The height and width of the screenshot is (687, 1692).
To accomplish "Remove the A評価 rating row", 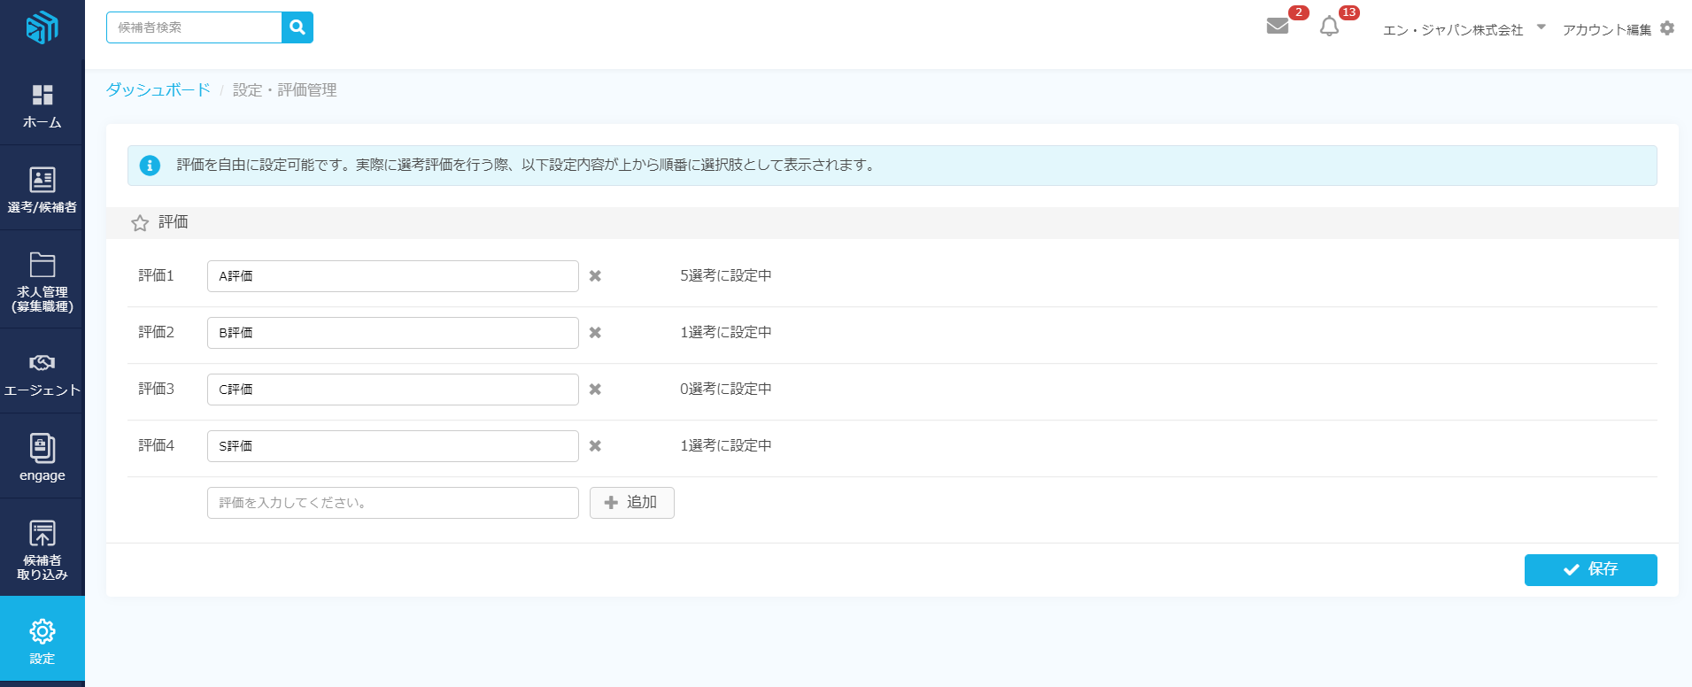I will (595, 276).
